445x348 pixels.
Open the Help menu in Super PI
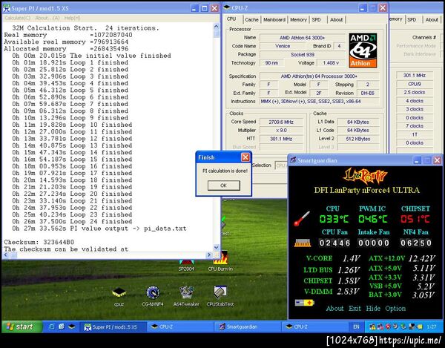tap(72, 18)
